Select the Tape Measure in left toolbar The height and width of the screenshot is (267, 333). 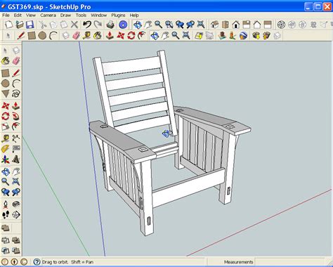(x=6, y=138)
